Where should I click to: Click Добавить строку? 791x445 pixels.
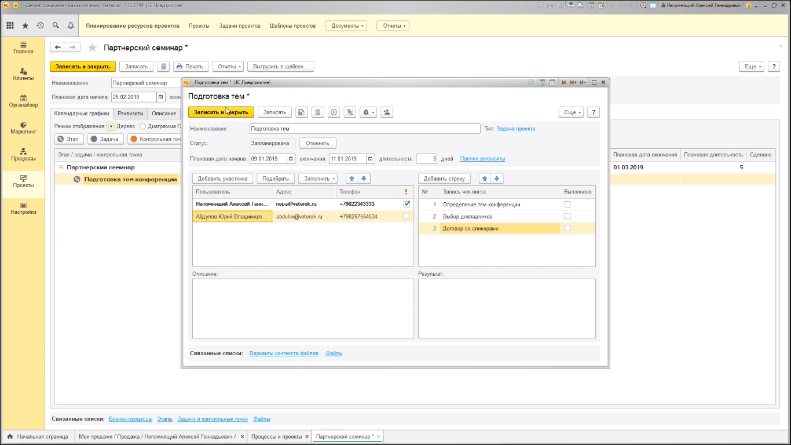(x=444, y=178)
